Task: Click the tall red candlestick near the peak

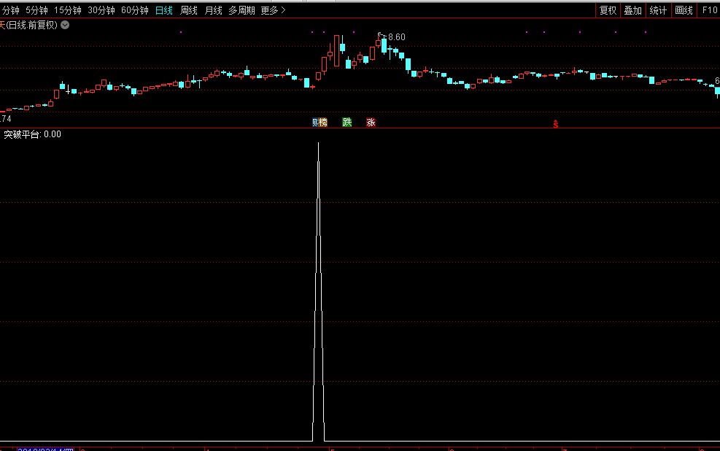Action: [x=337, y=50]
